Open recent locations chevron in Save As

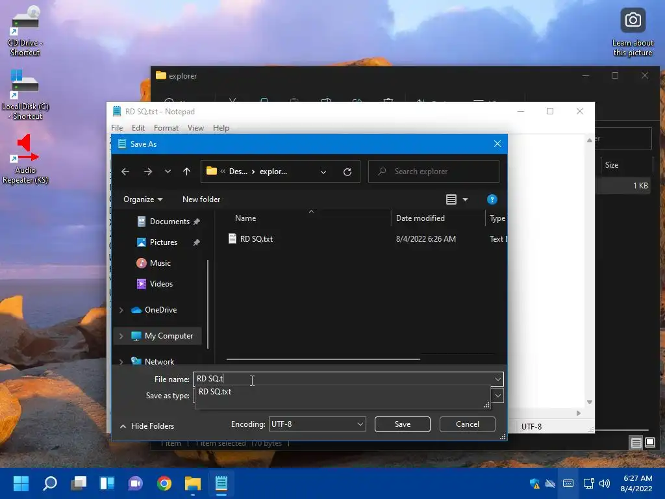(168, 172)
